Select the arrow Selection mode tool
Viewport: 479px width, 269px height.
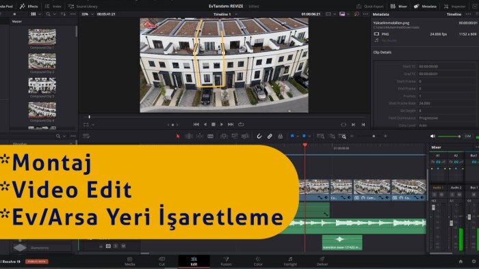click(x=178, y=136)
